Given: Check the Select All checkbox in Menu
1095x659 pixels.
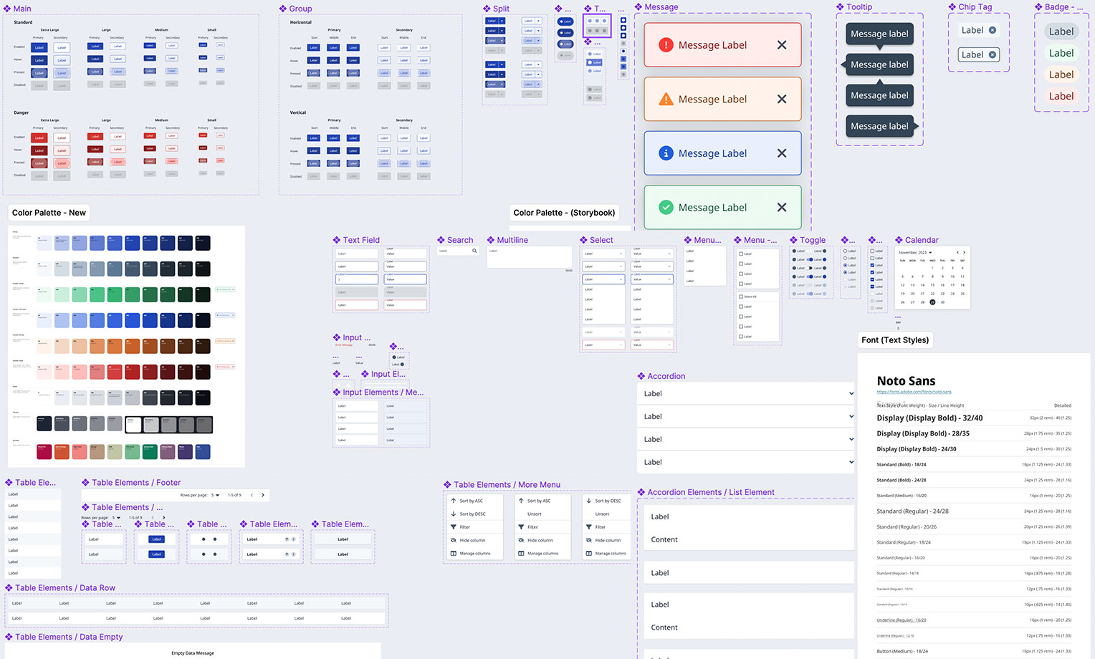Looking at the screenshot, I should 741,297.
